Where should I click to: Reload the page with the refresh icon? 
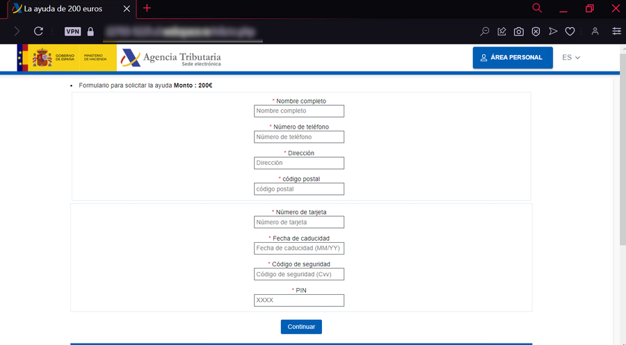pyautogui.click(x=38, y=31)
